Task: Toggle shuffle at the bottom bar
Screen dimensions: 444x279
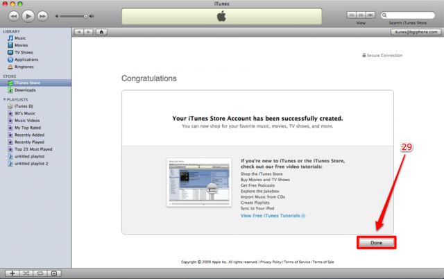Action: click(26, 273)
